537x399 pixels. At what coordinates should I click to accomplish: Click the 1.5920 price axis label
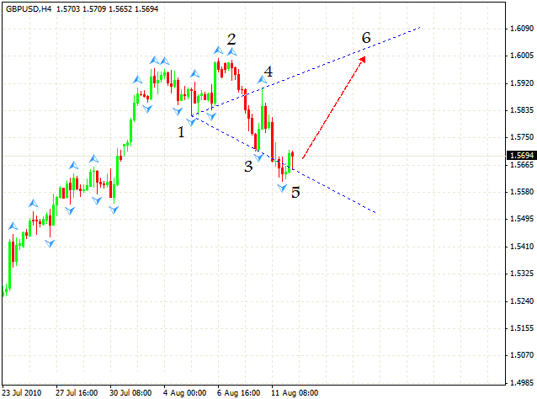pos(522,82)
